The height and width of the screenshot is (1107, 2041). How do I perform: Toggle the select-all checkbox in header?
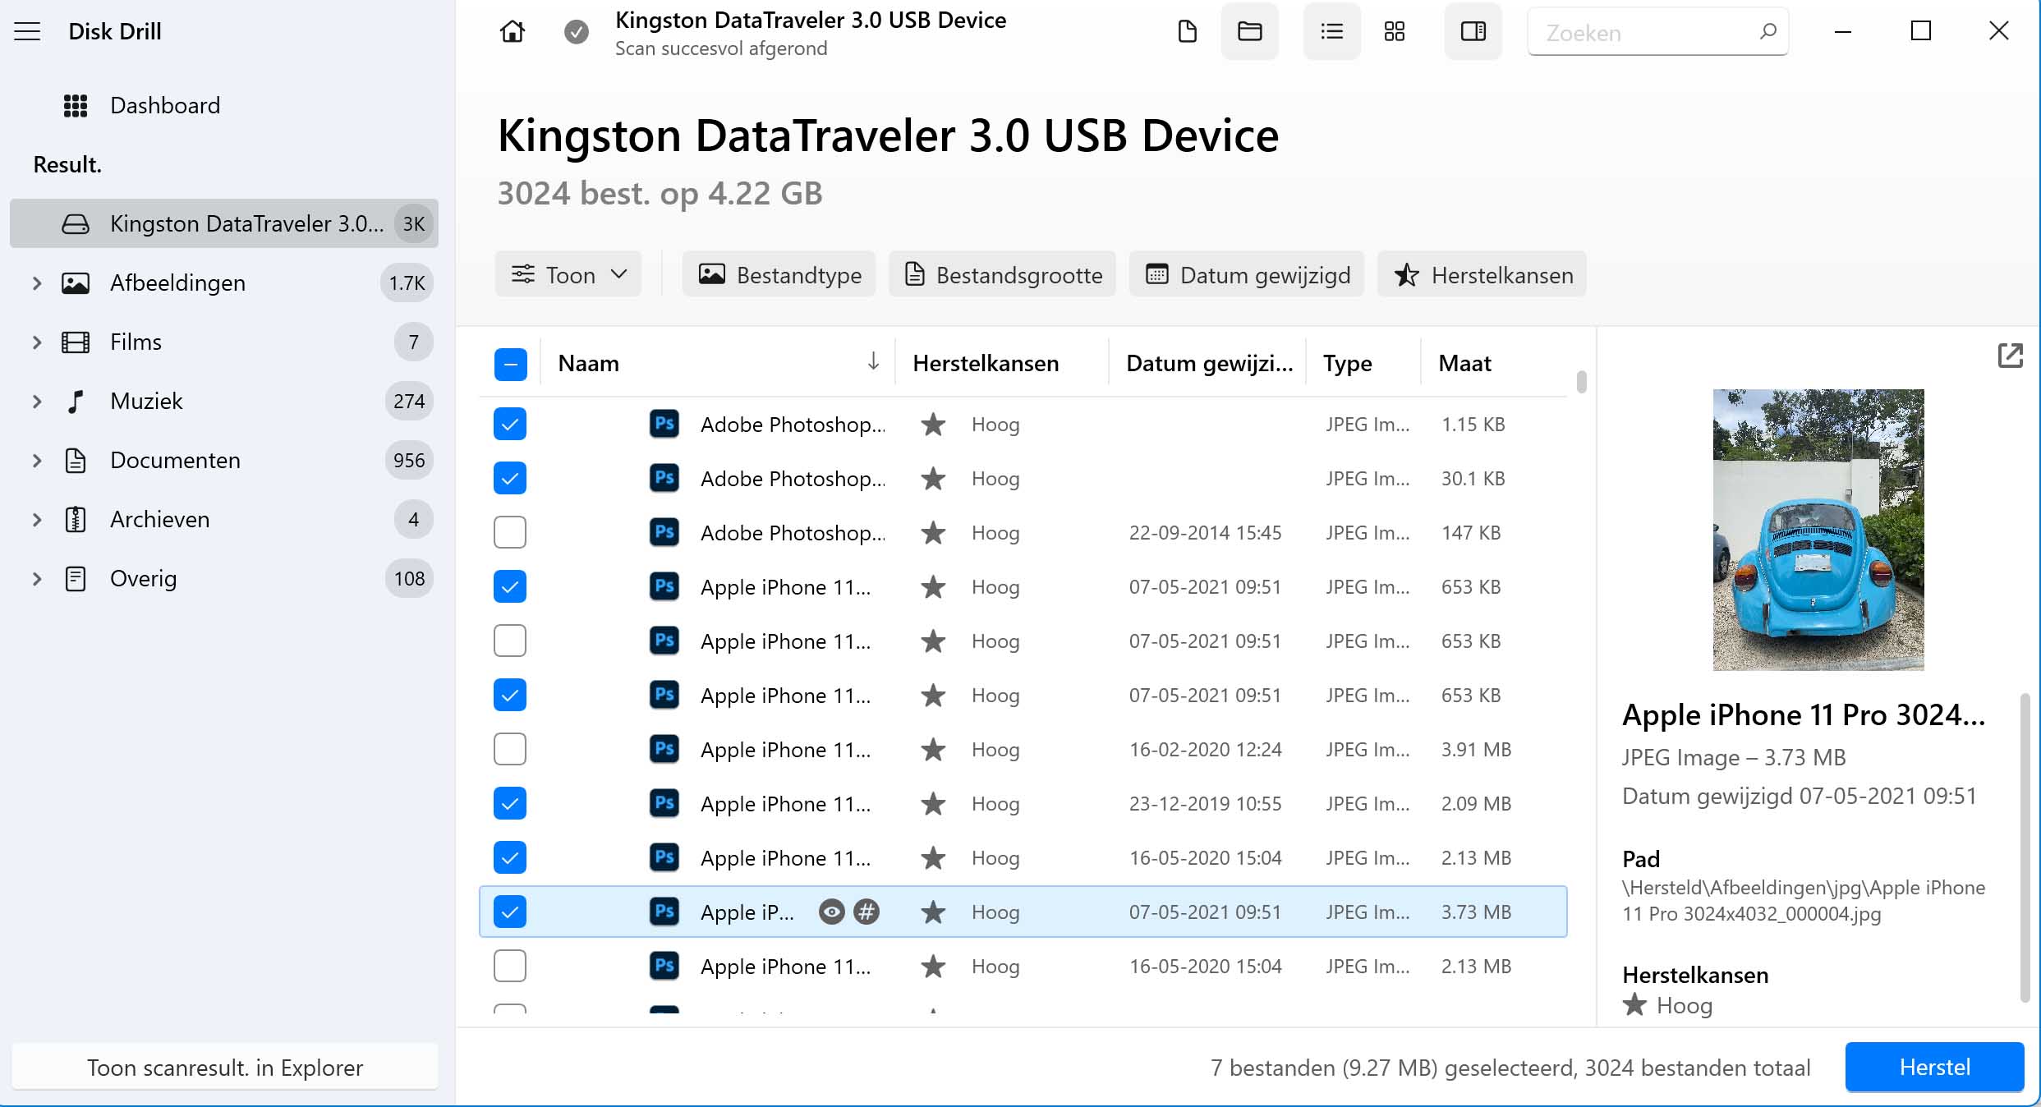[510, 365]
